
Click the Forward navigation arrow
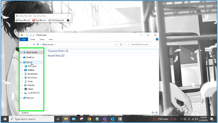click(27, 45)
